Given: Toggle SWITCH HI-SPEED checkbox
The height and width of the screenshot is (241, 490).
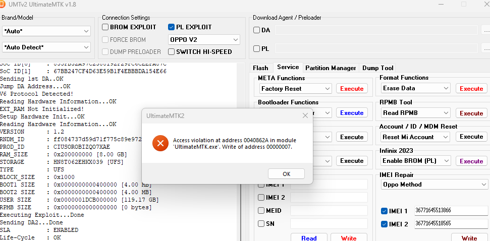Looking at the screenshot, I should pyautogui.click(x=171, y=52).
